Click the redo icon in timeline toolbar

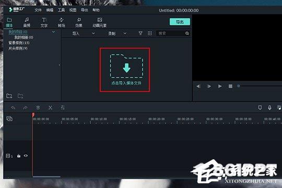pos(25,108)
